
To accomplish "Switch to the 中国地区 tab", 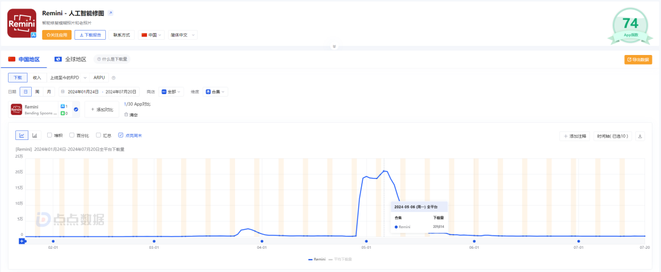I will [24, 59].
